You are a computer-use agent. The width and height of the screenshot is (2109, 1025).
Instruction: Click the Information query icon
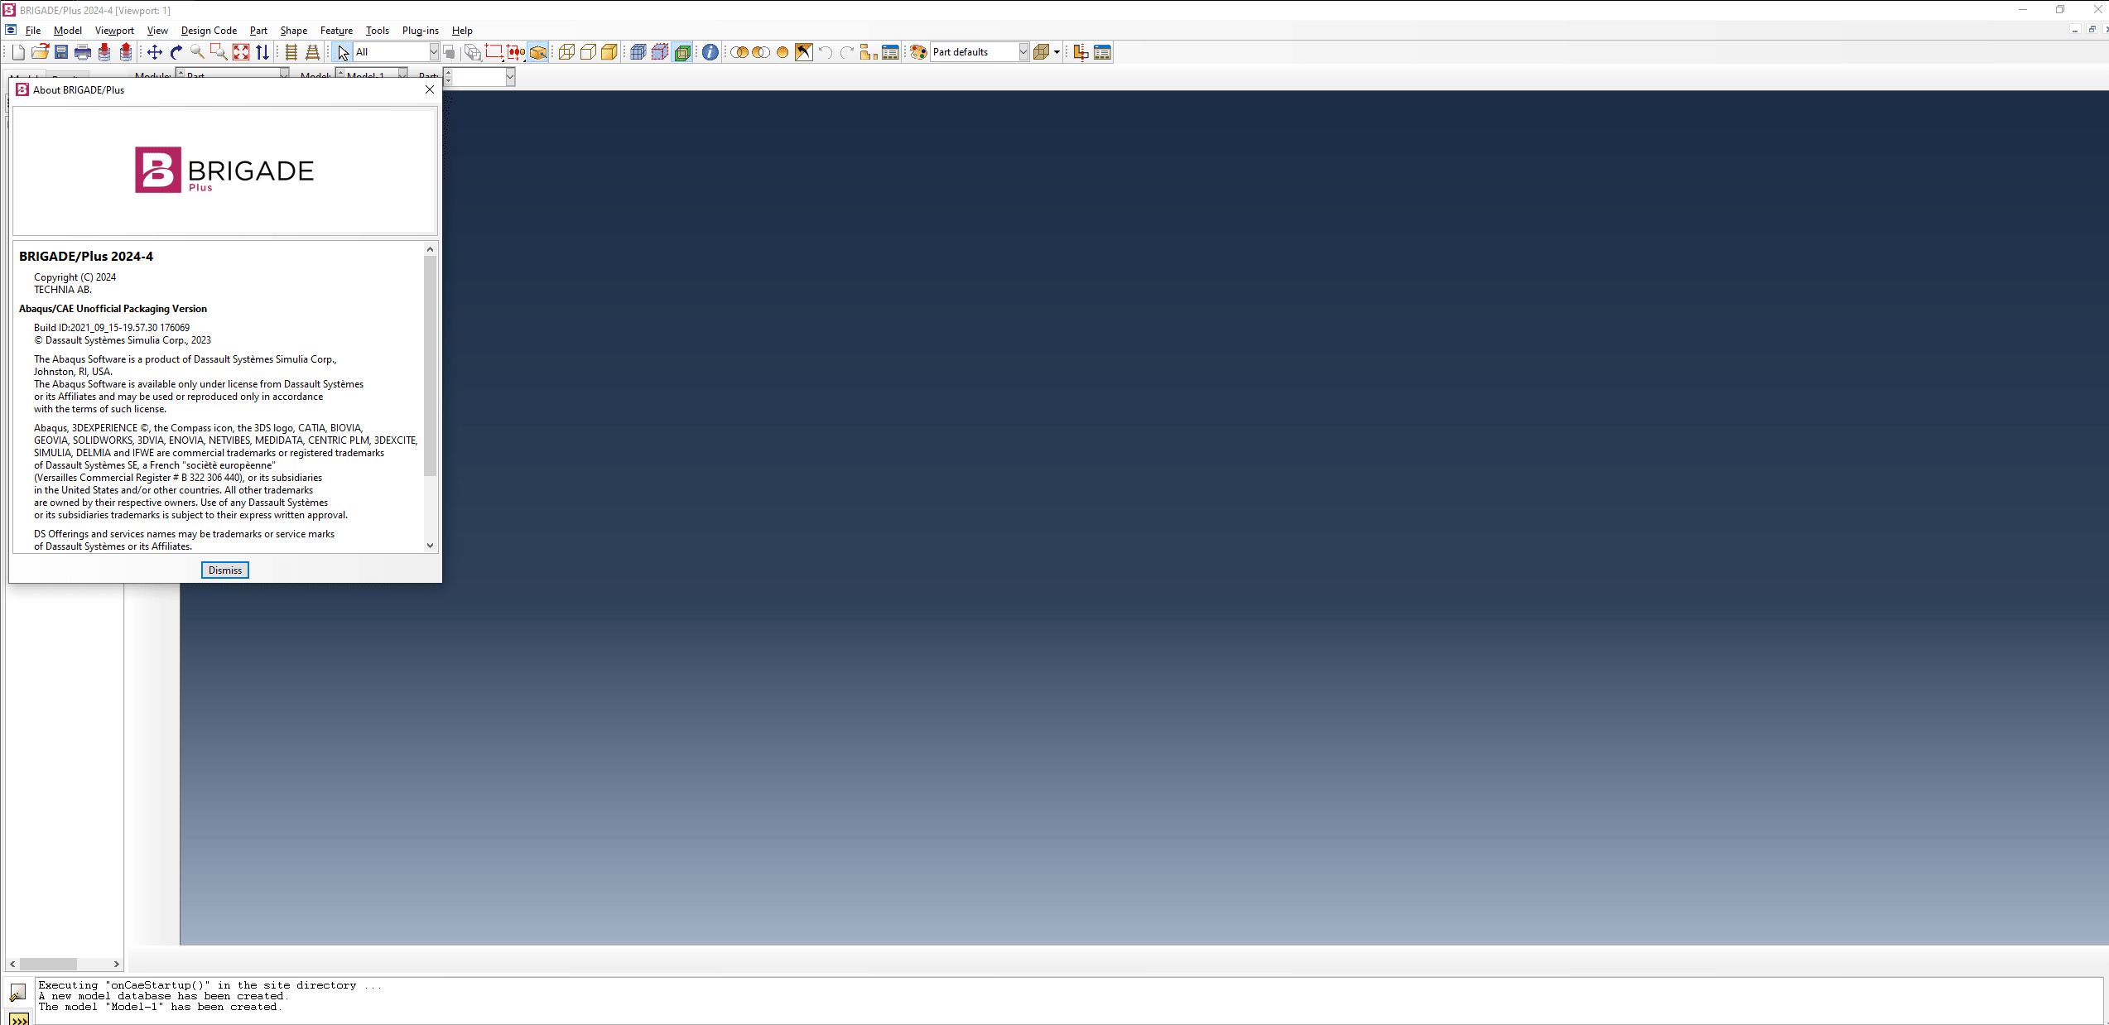coord(710,52)
